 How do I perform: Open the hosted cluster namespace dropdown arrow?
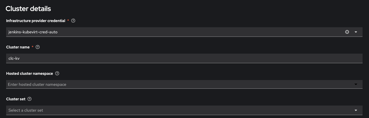coord(356,84)
